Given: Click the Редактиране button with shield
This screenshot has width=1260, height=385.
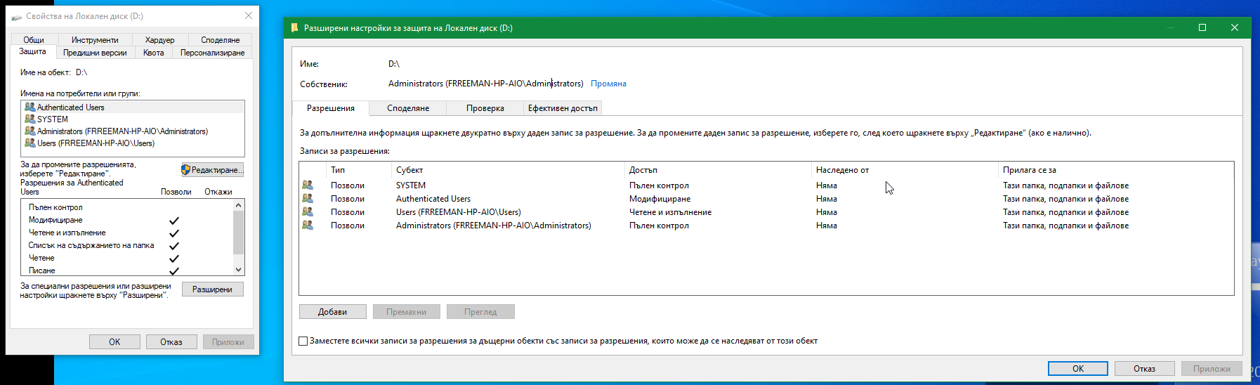Looking at the screenshot, I should click(212, 170).
